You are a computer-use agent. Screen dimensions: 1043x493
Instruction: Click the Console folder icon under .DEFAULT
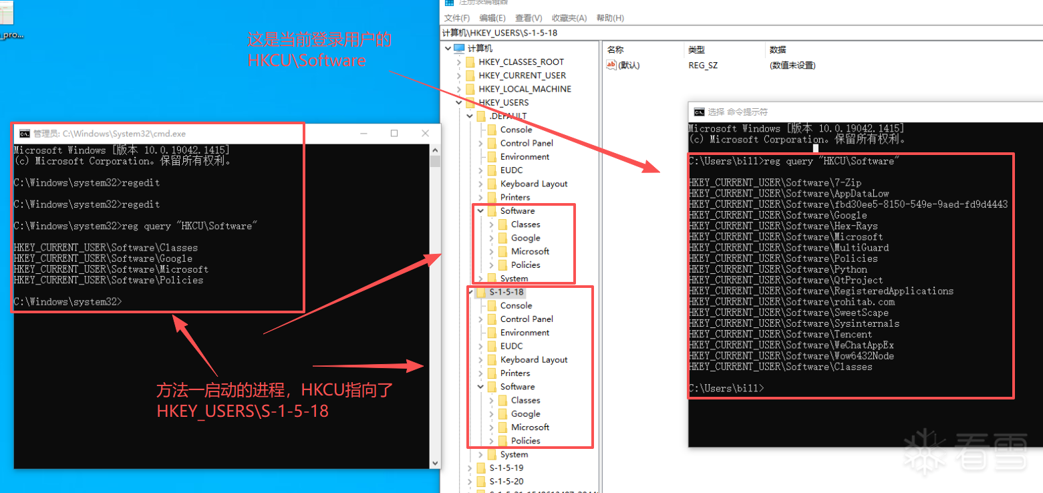pos(492,130)
